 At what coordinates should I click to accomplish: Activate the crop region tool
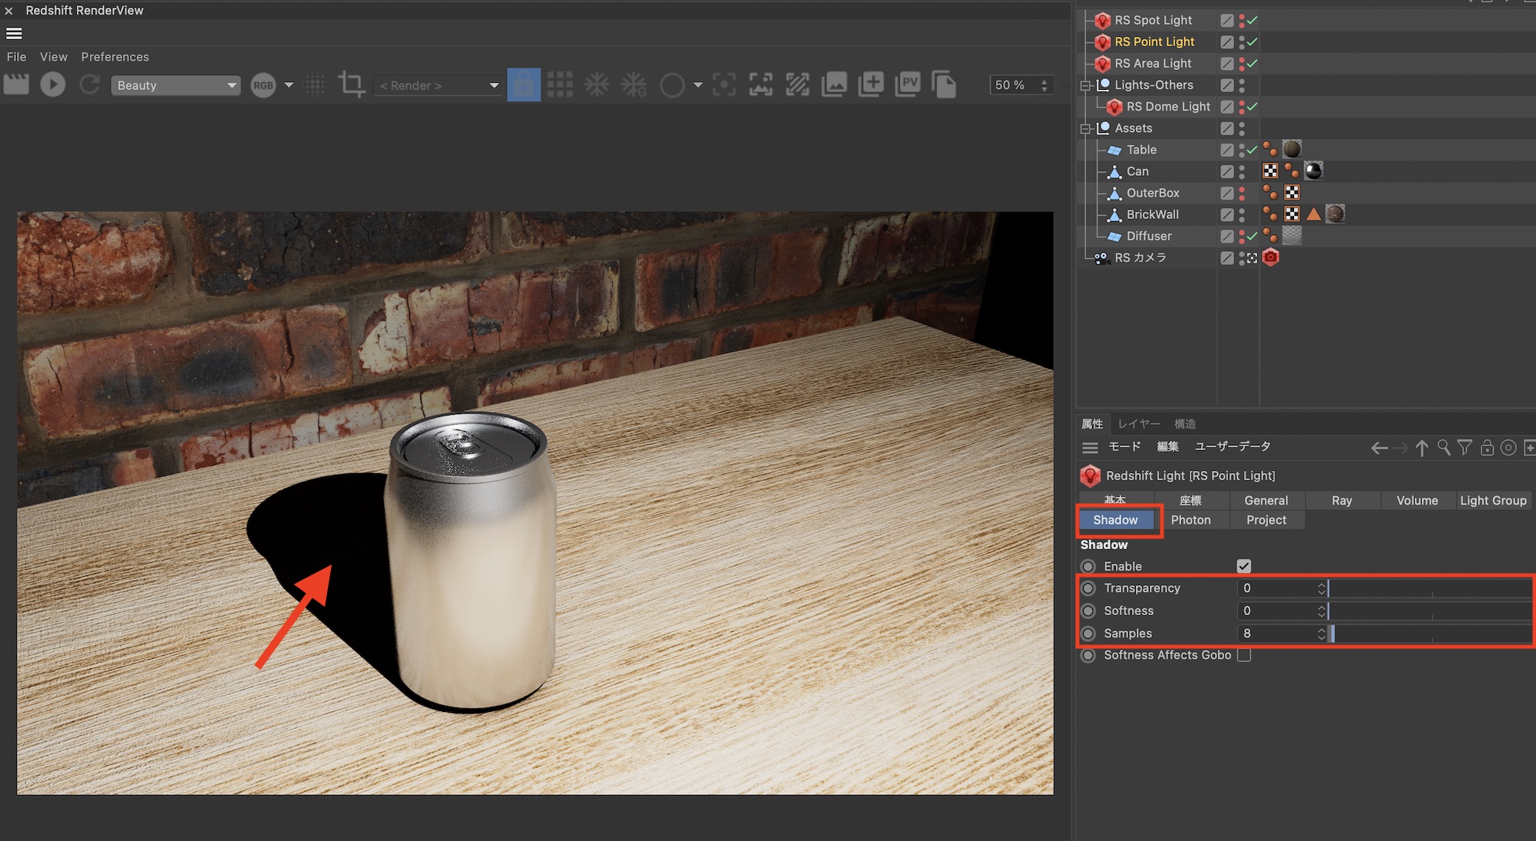(352, 84)
